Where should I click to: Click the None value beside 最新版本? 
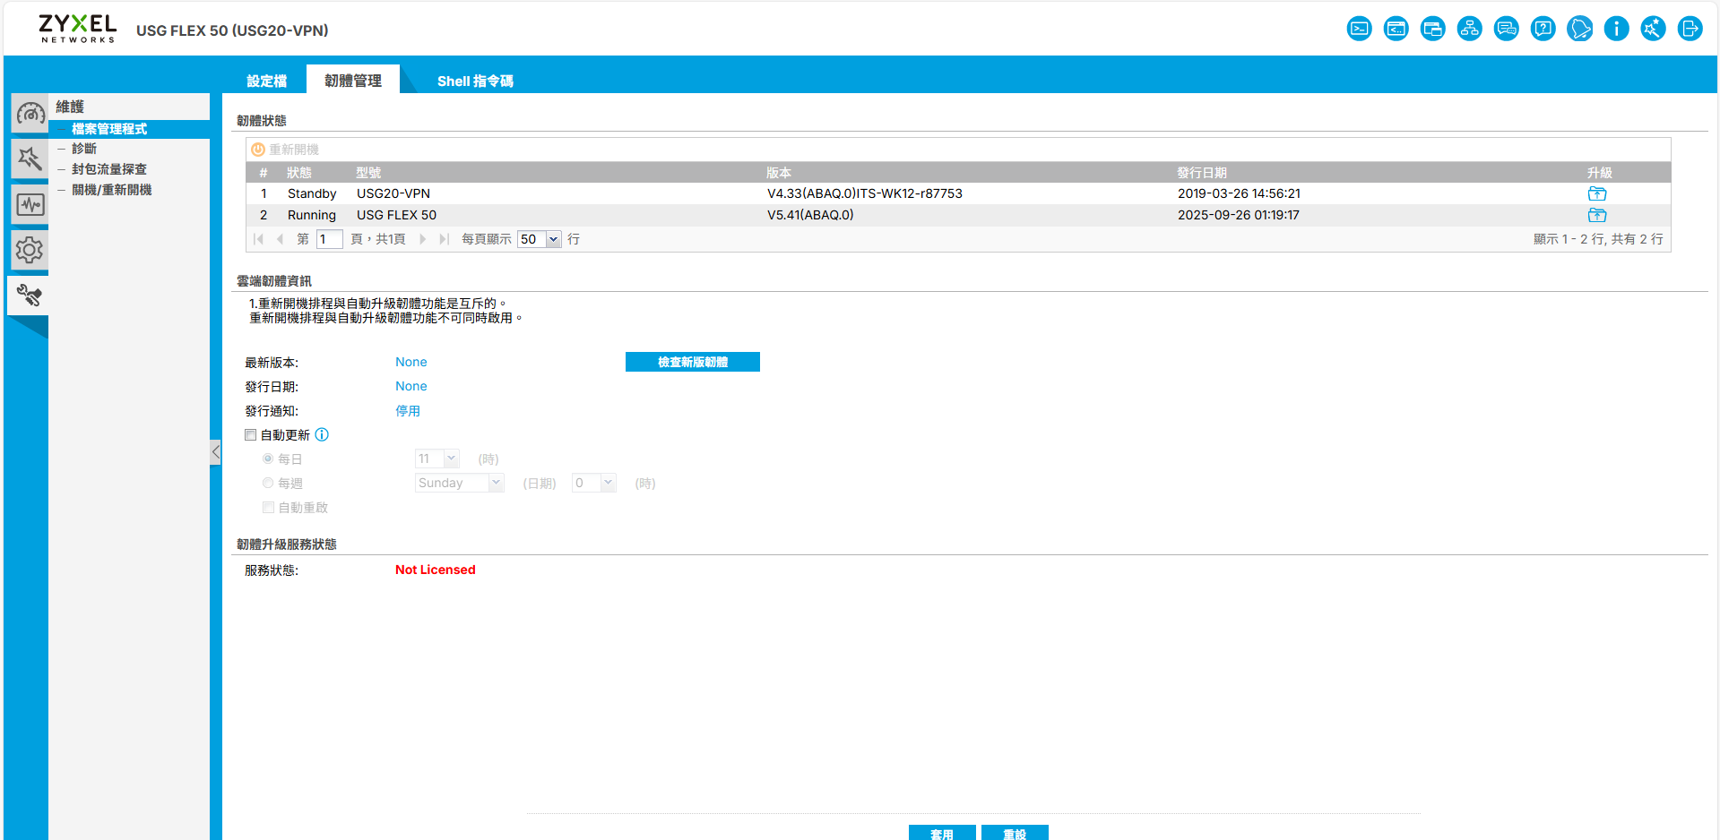click(x=411, y=362)
